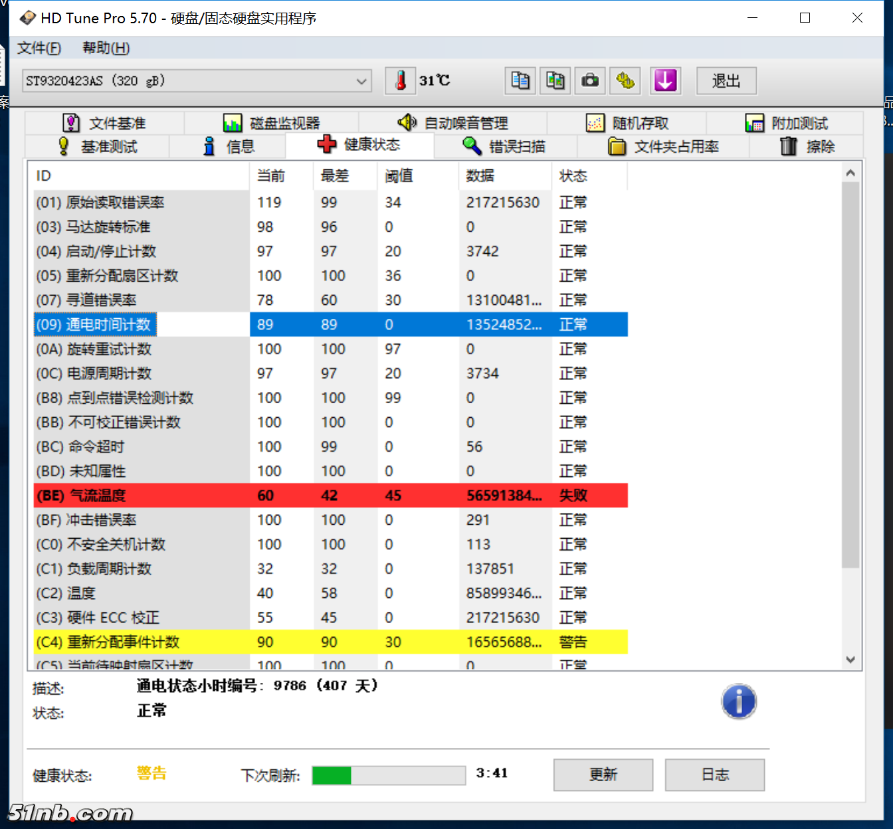This screenshot has width=893, height=829.
Task: Click the scrollbar down arrow in the attributes list
Action: [x=850, y=660]
